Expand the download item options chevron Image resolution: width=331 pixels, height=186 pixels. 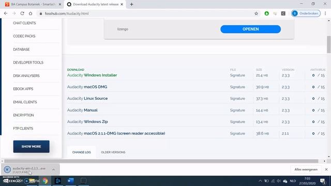point(54,169)
